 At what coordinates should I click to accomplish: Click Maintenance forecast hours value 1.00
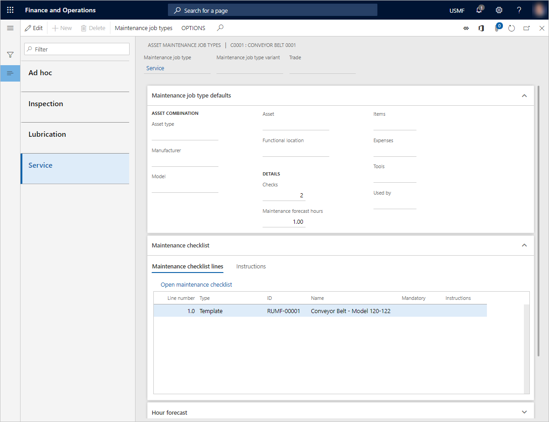[x=284, y=221]
